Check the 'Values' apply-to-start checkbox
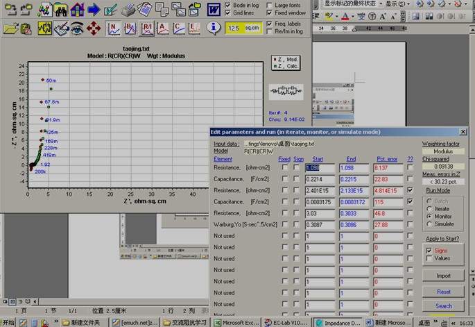Screen dimensions: 475x327 (429, 258)
